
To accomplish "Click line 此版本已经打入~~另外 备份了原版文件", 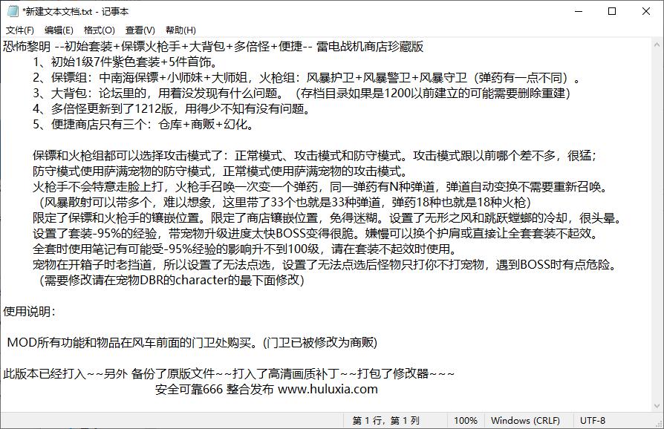I will 229,373.
